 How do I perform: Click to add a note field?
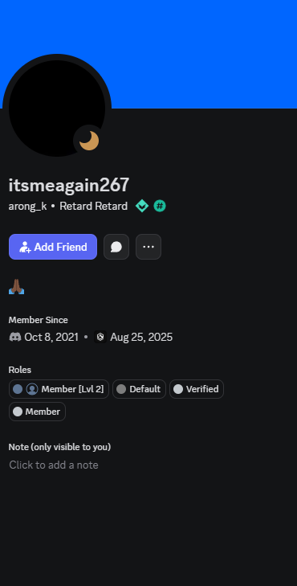click(54, 465)
